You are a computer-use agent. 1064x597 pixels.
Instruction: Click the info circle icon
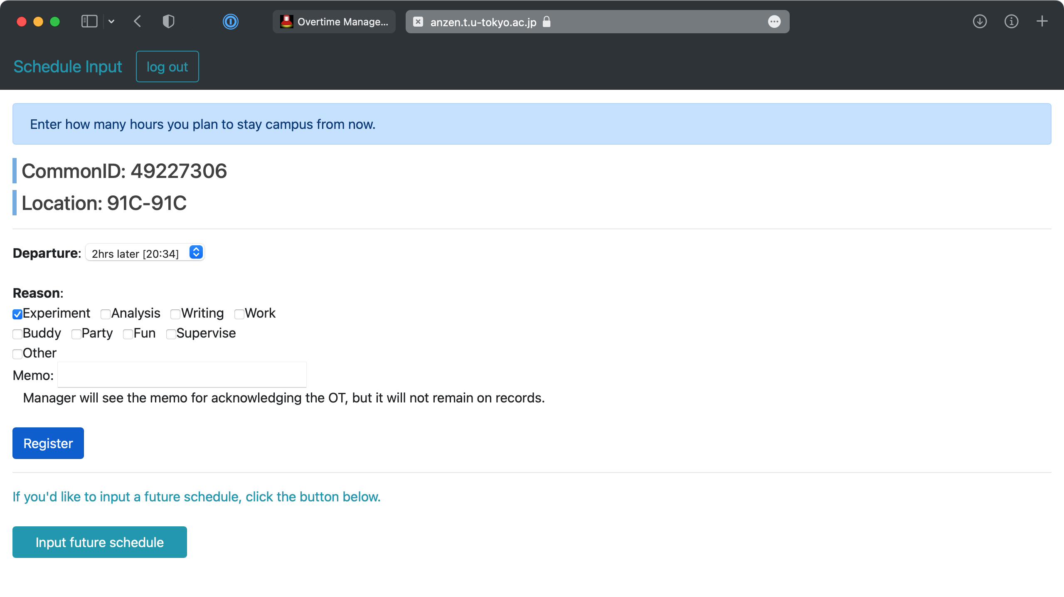pos(1011,22)
